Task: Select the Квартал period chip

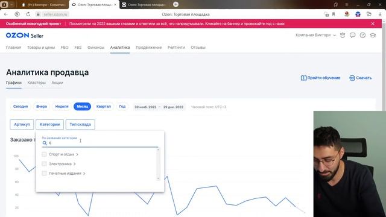Action: pos(104,107)
